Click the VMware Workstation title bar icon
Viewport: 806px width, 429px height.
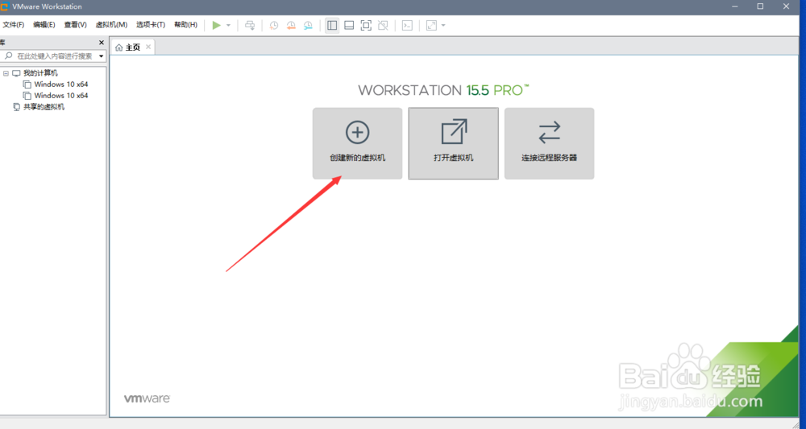[x=5, y=6]
